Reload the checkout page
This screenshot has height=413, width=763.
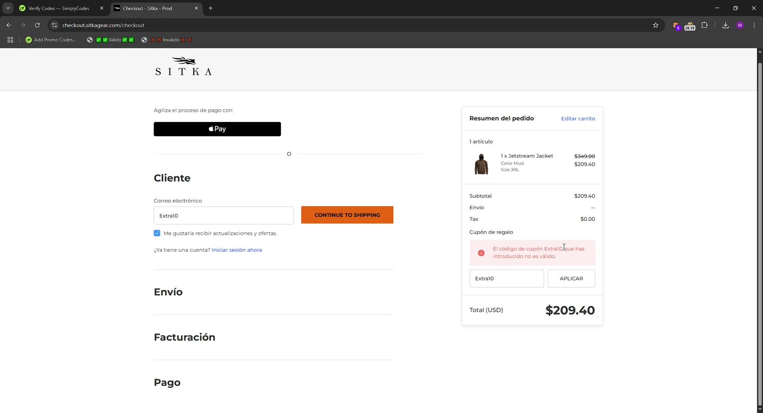coord(37,25)
